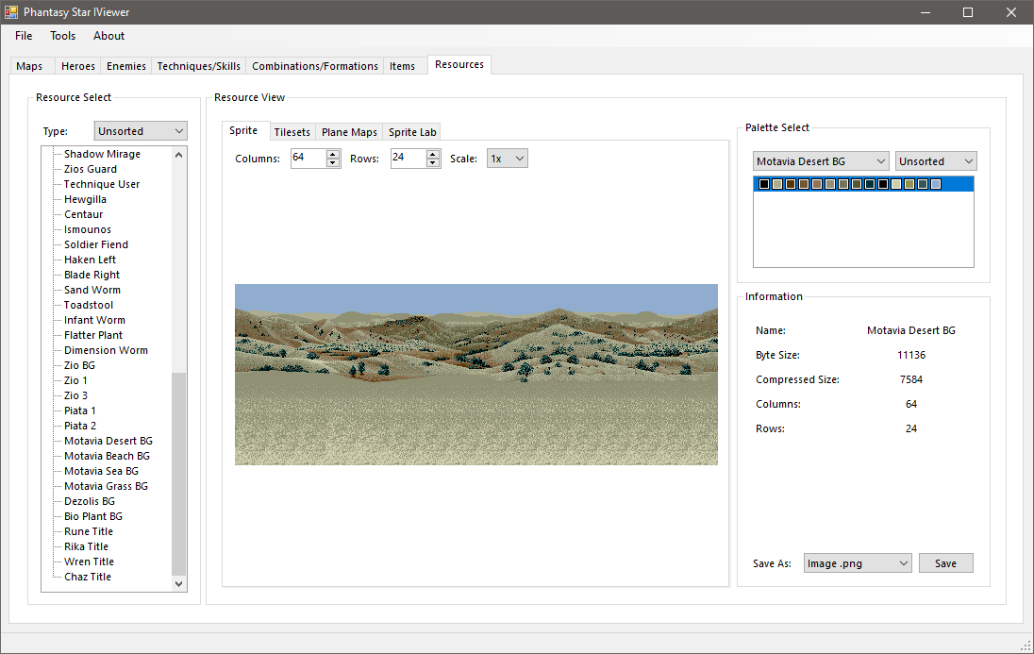Choose Chaz Title from the list
The height and width of the screenshot is (654, 1034).
tap(88, 577)
